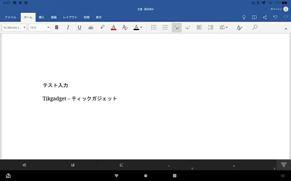Image resolution: width=291 pixels, height=181 pixels.
Task: Tap the サインイン sign-in button
Action: click(279, 9)
